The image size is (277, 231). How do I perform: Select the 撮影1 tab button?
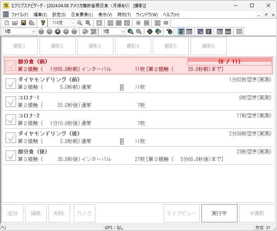coord(20,46)
